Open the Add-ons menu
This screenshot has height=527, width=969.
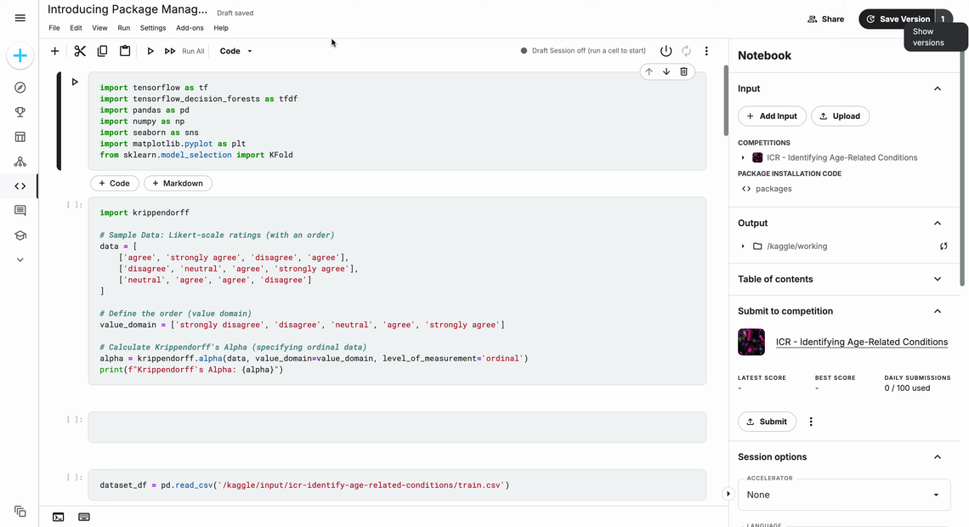[190, 28]
